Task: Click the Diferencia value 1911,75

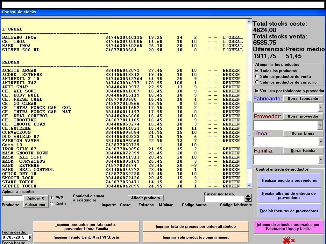Action: pyautogui.click(x=265, y=56)
